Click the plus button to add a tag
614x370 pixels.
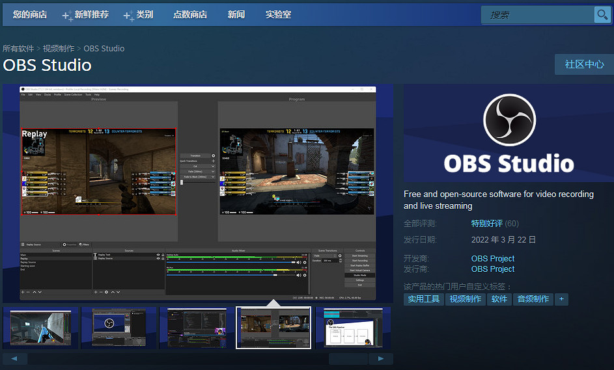(x=561, y=299)
